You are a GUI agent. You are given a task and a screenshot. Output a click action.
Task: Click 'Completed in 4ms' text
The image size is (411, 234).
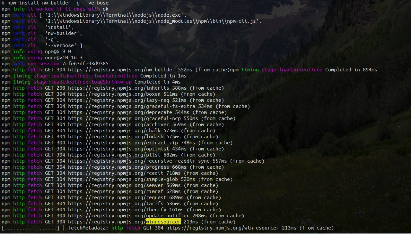pyautogui.click(x=158, y=82)
